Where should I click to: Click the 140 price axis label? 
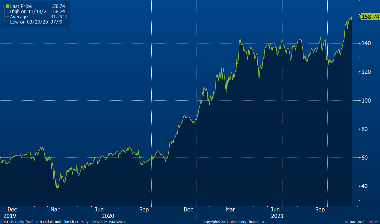point(366,43)
